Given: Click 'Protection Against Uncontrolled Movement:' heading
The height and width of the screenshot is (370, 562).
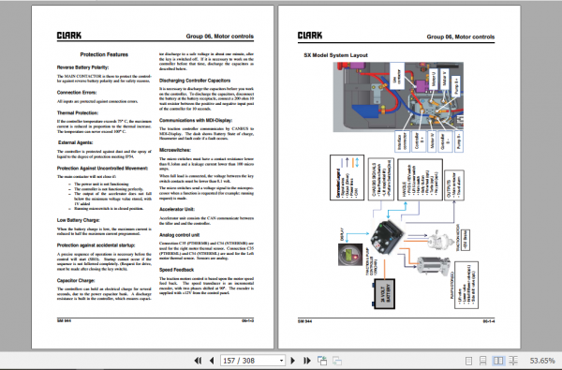Looking at the screenshot, I should pos(102,169).
